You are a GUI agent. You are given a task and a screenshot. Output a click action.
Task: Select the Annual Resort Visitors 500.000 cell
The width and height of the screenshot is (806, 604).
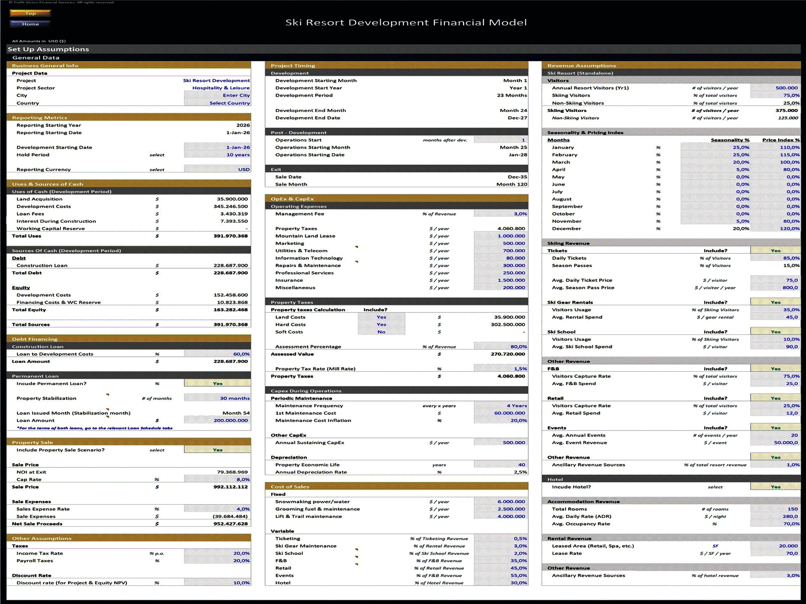pos(775,88)
